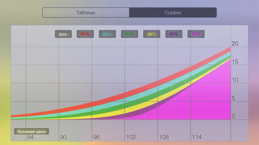
Task: Click the y-axis label 5
Action: pos(233,98)
